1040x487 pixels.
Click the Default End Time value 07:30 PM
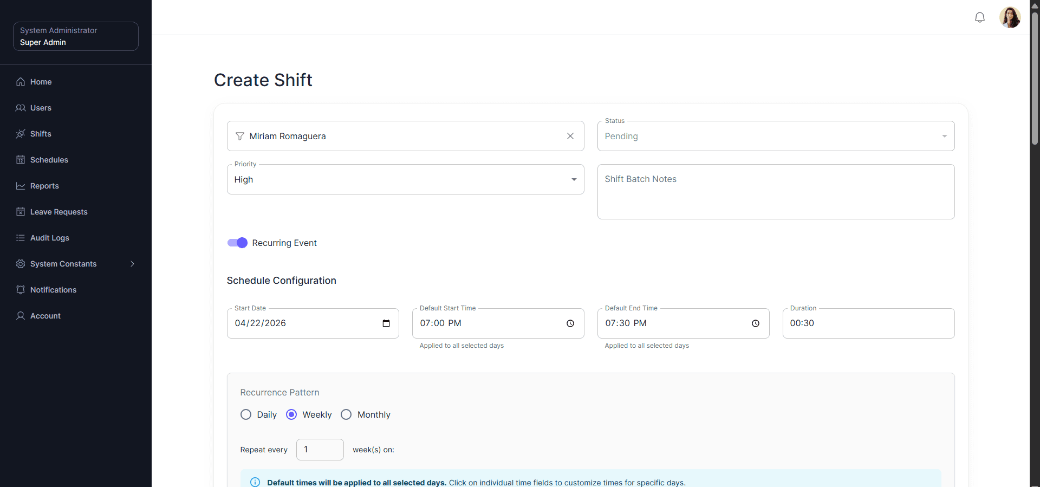[626, 323]
